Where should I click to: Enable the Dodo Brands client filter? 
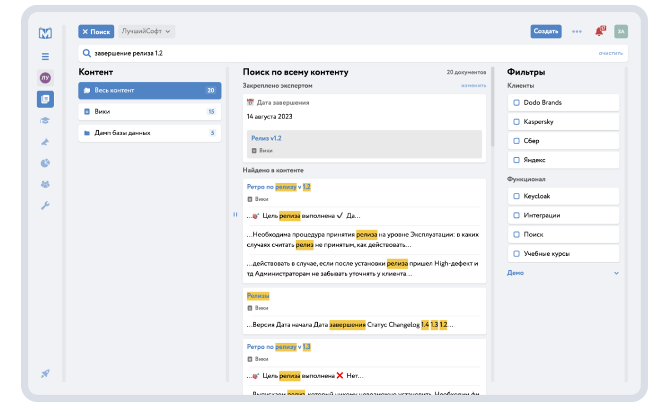pyautogui.click(x=517, y=103)
